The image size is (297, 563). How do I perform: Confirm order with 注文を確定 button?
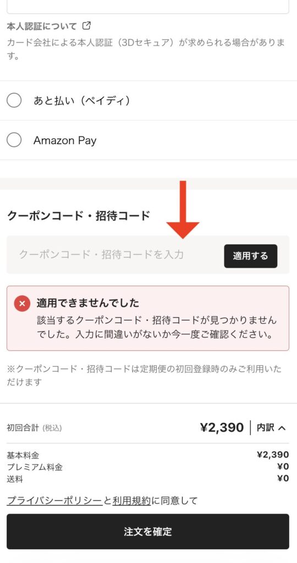pos(148,532)
